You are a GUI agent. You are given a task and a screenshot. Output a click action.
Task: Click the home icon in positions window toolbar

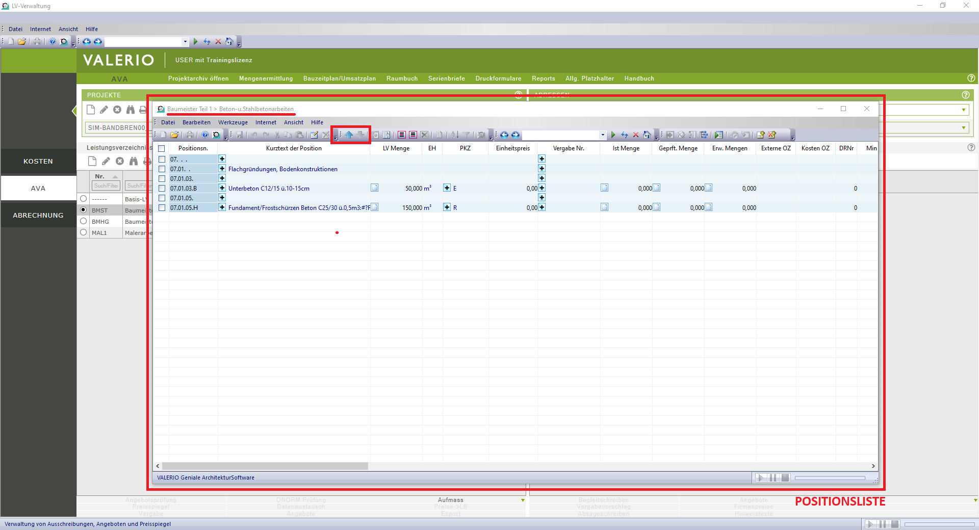tap(647, 135)
